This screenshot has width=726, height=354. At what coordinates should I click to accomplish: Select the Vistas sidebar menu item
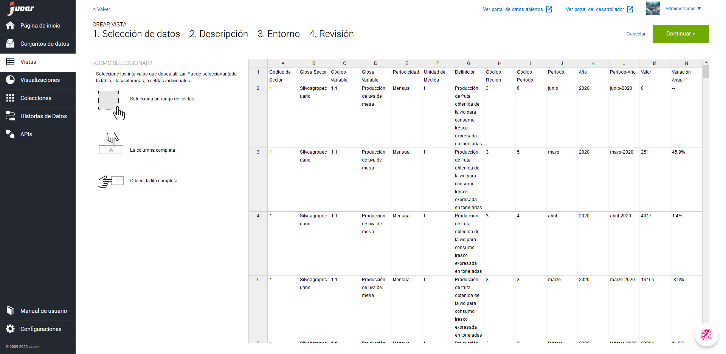click(x=38, y=62)
